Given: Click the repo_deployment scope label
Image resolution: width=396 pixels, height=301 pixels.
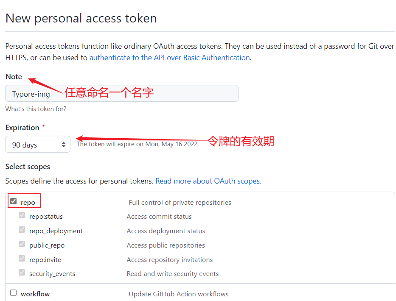Looking at the screenshot, I should coord(56,231).
